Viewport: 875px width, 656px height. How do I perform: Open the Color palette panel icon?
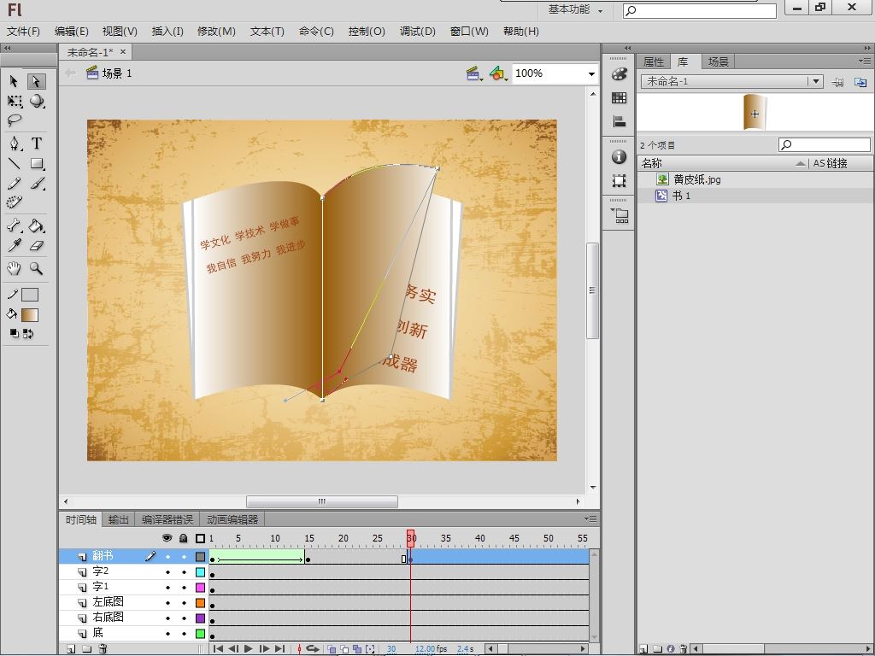pos(619,74)
